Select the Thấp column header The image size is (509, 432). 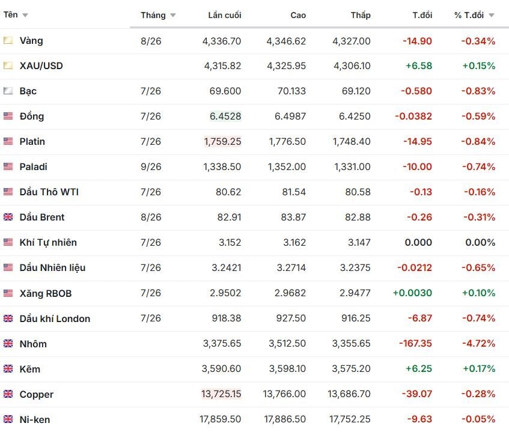pos(361,15)
